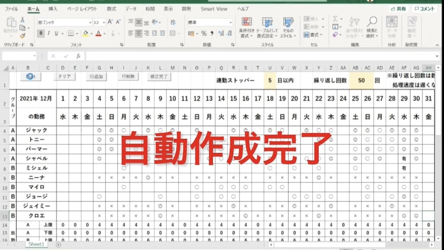Toggle Bold formatting
Viewport: 444px width, 250px height.
(41, 33)
